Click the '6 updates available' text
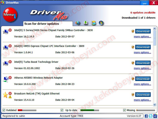Screen dimensions: 158x119 (143, 13)
